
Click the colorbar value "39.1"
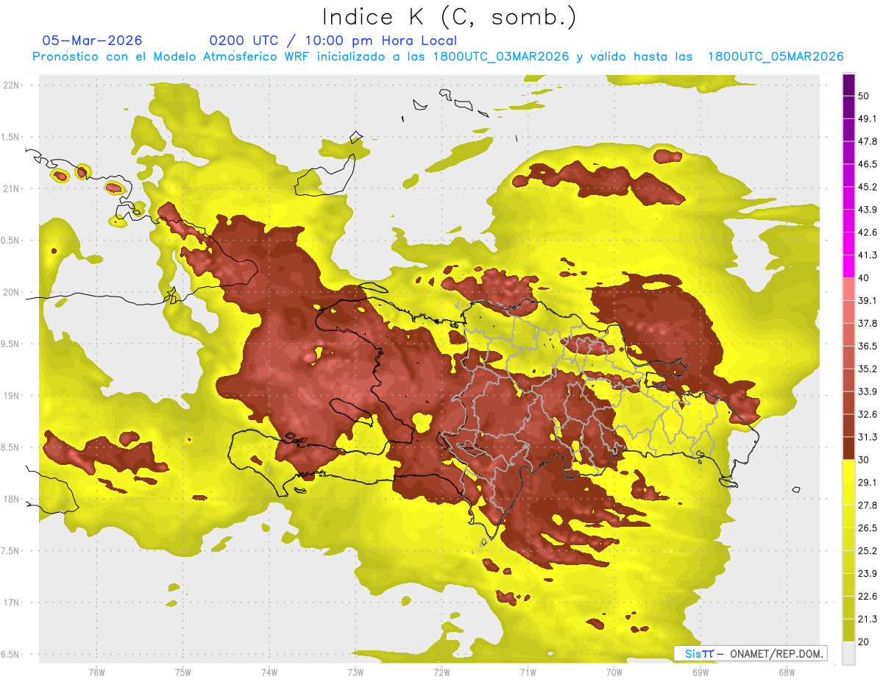tap(868, 300)
